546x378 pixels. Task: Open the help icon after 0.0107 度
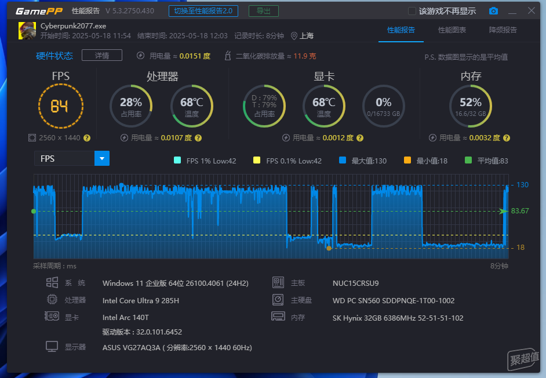click(x=198, y=138)
